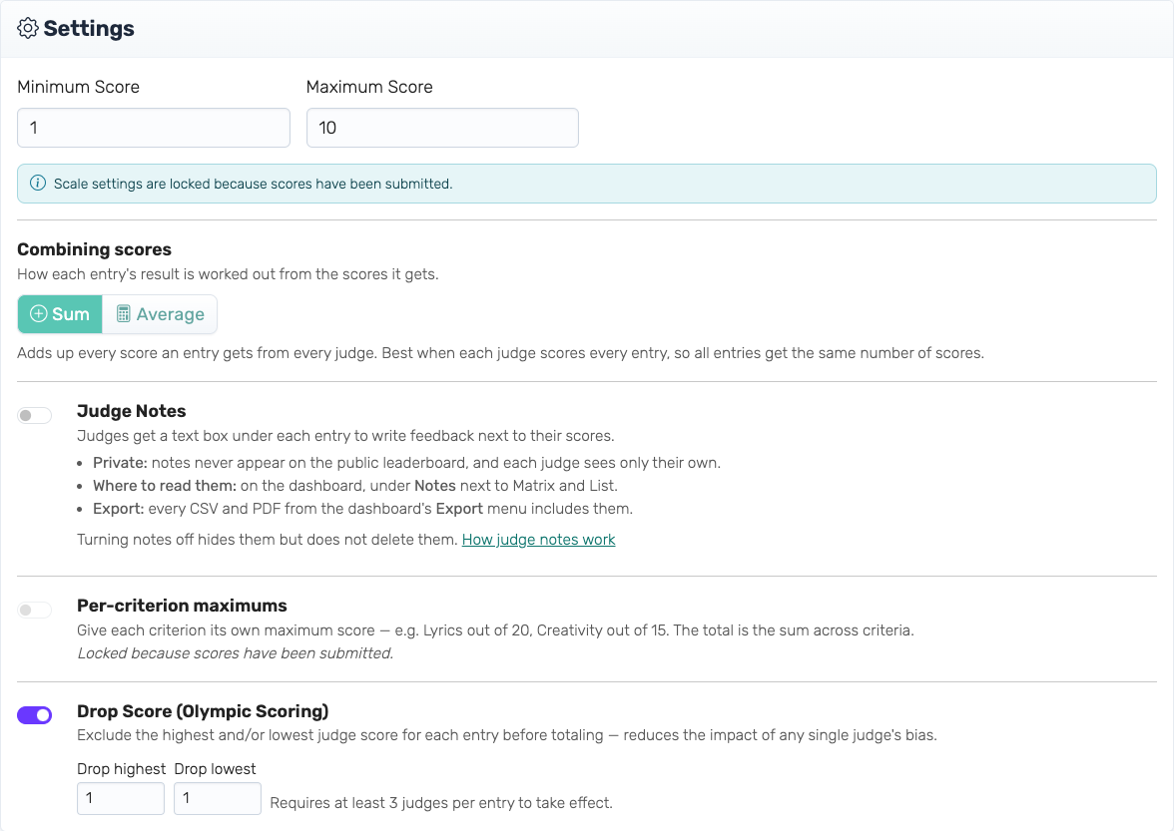Image resolution: width=1174 pixels, height=832 pixels.
Task: Click the info icon in the locked notice
Action: pos(38,184)
